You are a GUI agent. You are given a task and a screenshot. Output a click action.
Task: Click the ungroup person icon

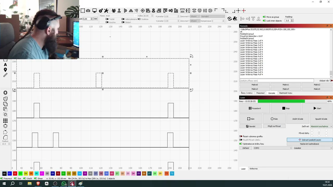pos(119,11)
